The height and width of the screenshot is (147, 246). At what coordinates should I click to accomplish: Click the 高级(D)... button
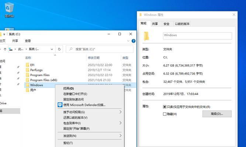217,114
